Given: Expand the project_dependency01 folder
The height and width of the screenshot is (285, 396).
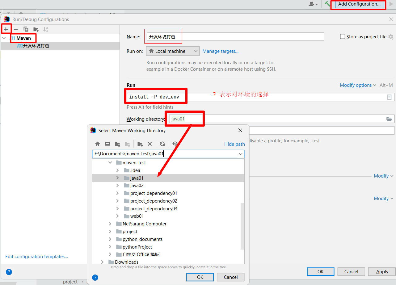Looking at the screenshot, I should coord(117,193).
